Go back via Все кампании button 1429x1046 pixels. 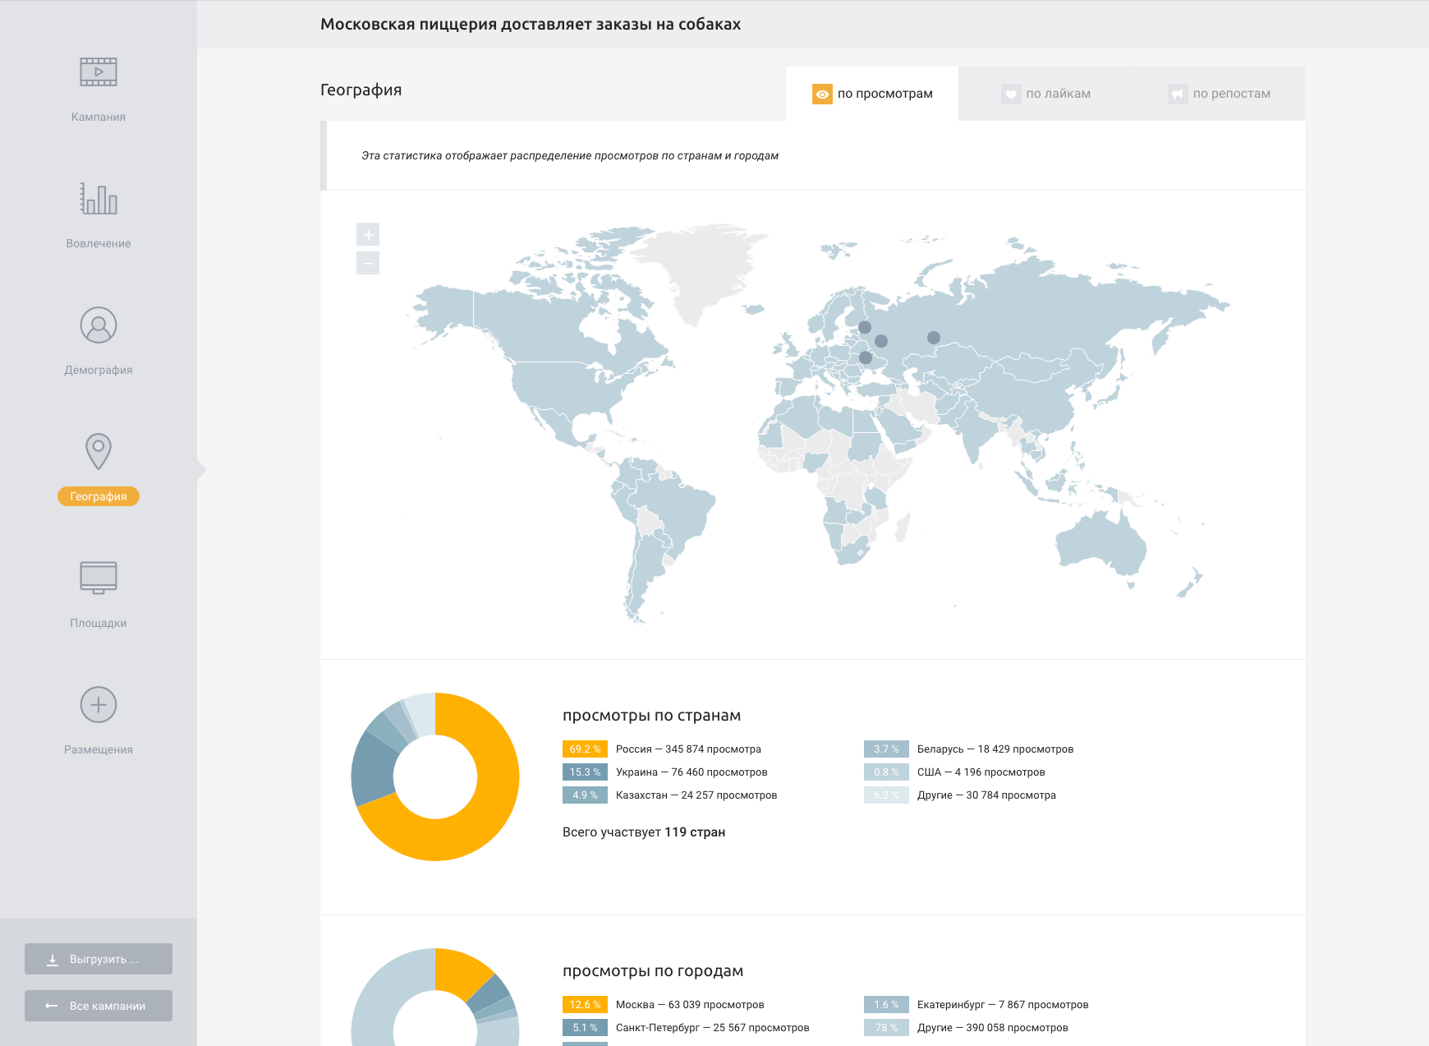[99, 1006]
